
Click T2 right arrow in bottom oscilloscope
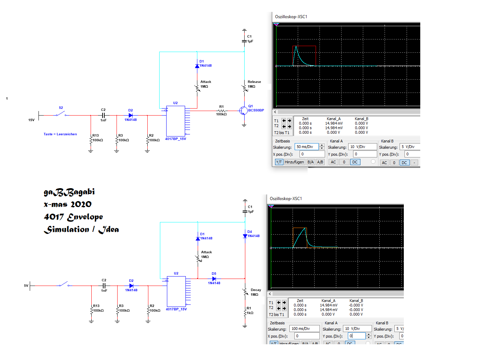coord(284,308)
